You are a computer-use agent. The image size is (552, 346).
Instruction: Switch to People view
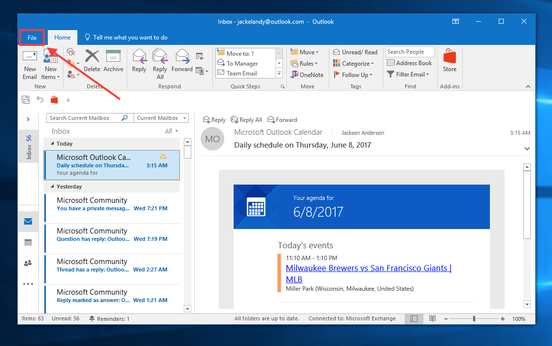click(28, 263)
